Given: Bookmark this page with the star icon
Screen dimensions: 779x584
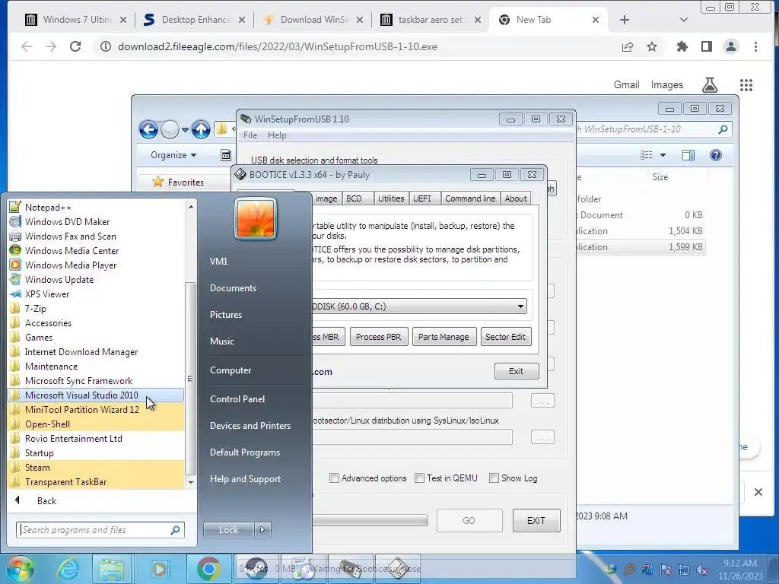Looking at the screenshot, I should tap(652, 46).
